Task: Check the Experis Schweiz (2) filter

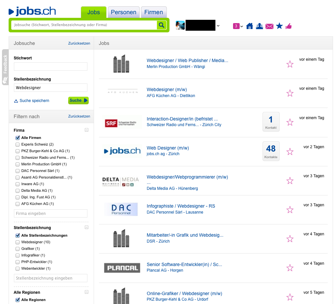Action: (18, 145)
